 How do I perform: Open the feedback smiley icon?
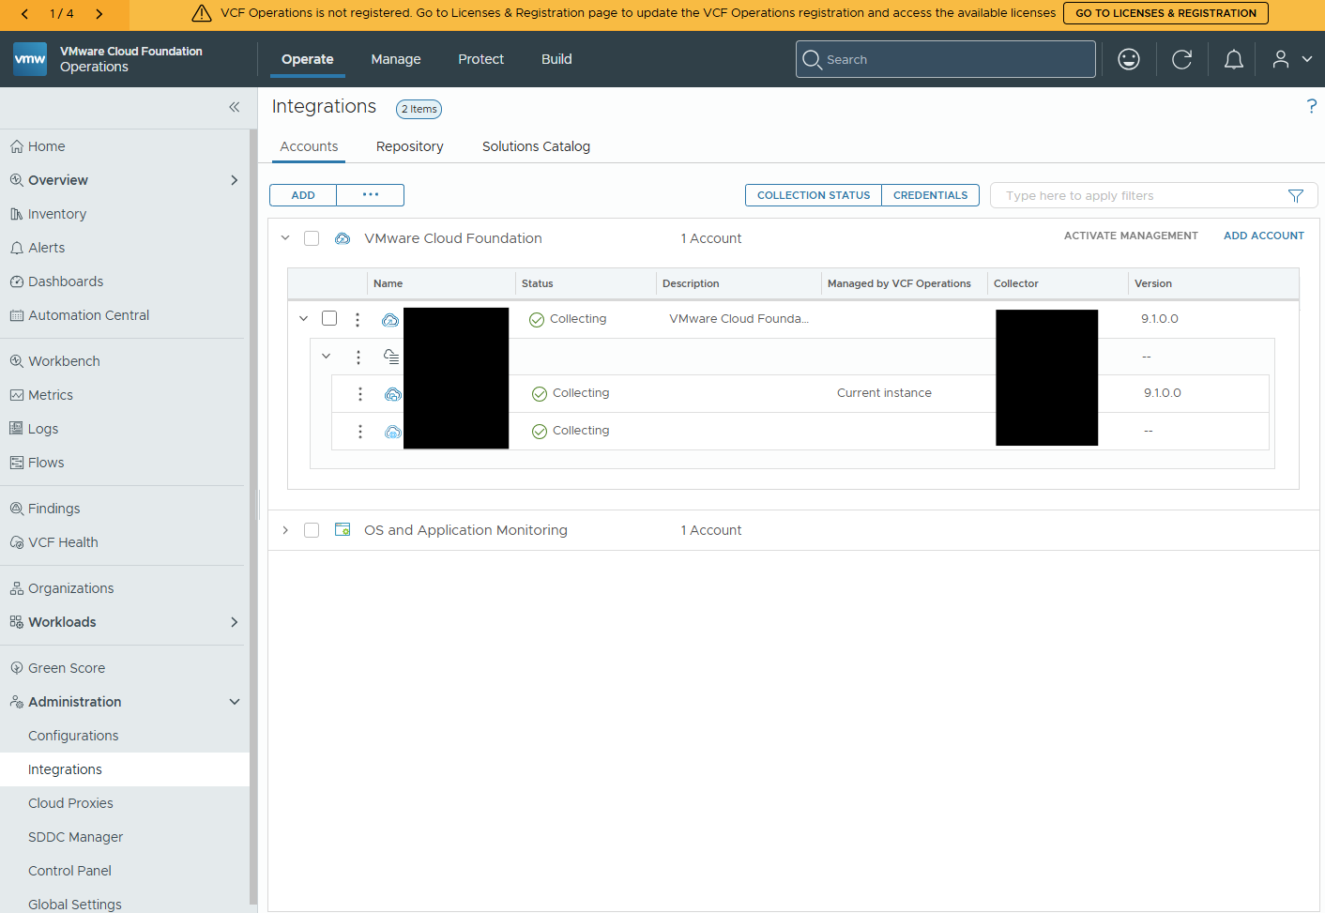click(1129, 59)
